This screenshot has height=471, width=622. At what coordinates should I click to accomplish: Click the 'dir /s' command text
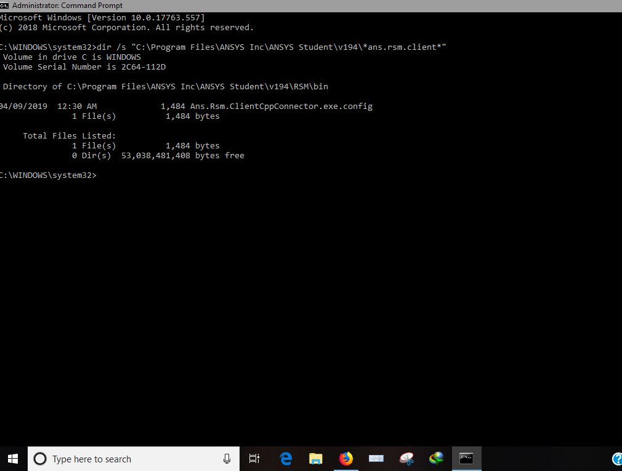111,47
